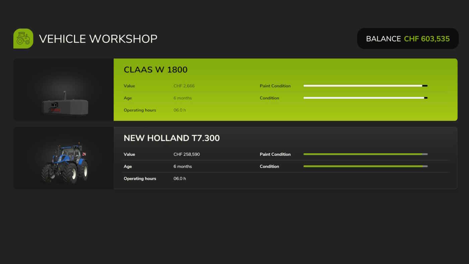Click the Condition label under New Holland
The height and width of the screenshot is (264, 469).
[269, 166]
